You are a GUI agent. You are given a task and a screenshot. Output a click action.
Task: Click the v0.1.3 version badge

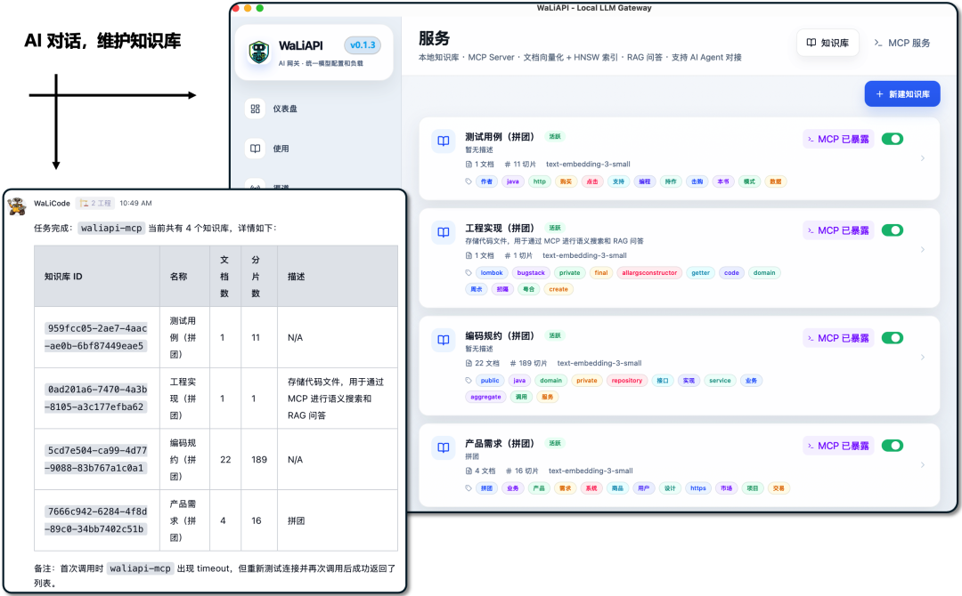coord(363,45)
